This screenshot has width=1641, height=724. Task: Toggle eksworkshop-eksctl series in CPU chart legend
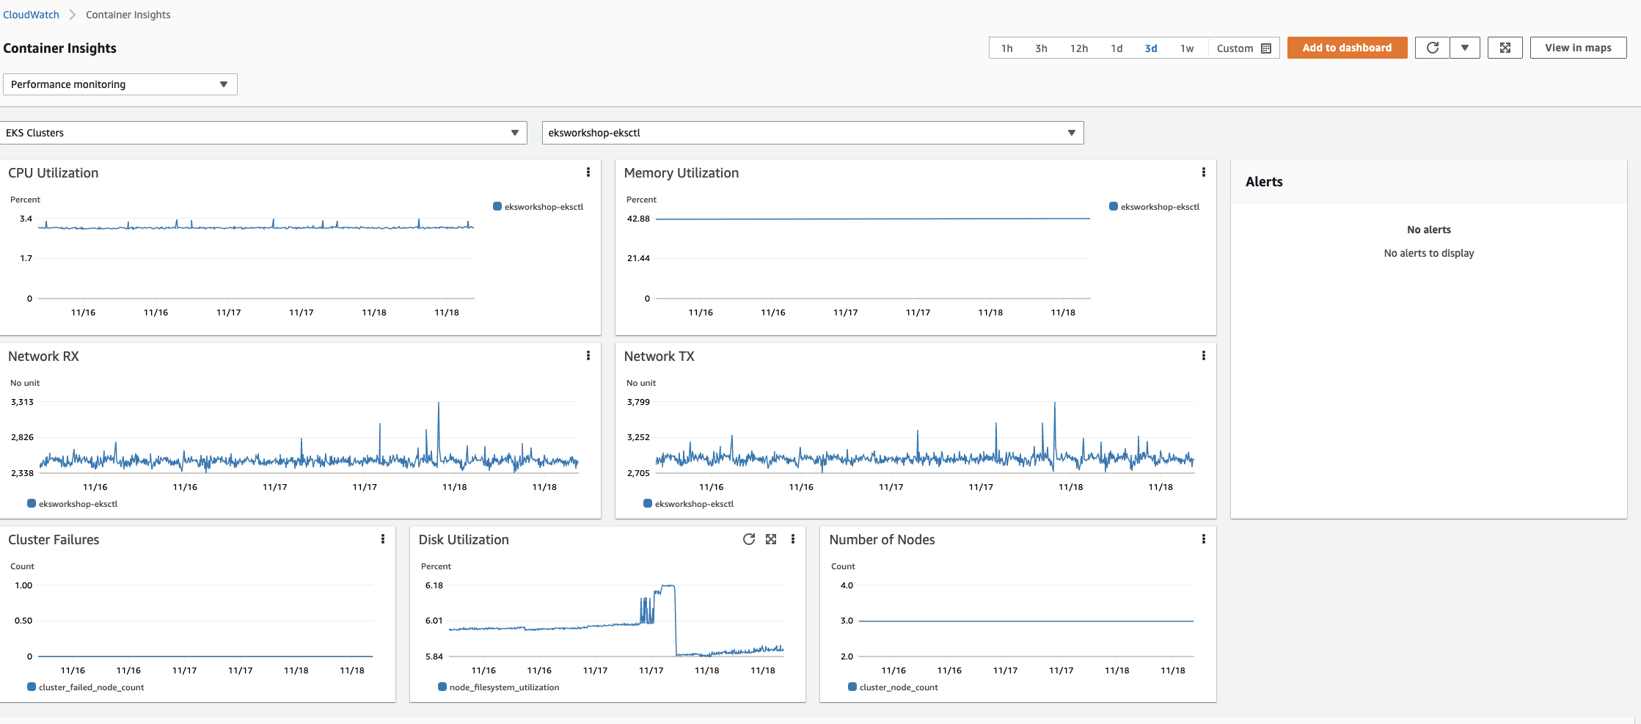539,206
